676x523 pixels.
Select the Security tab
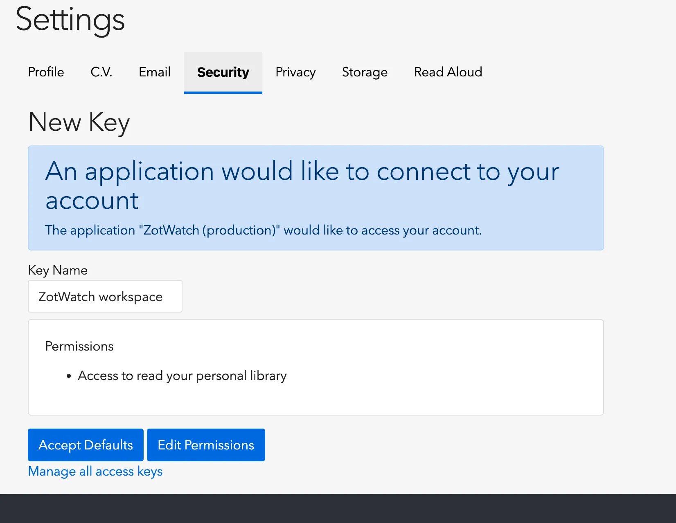[x=223, y=72]
